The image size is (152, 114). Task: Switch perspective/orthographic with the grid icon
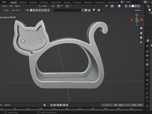pyautogui.click(x=141, y=42)
